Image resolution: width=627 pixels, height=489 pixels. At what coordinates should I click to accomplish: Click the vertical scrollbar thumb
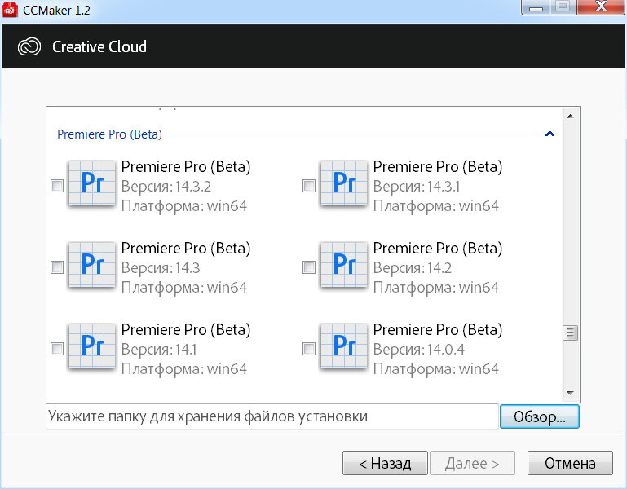click(x=571, y=333)
